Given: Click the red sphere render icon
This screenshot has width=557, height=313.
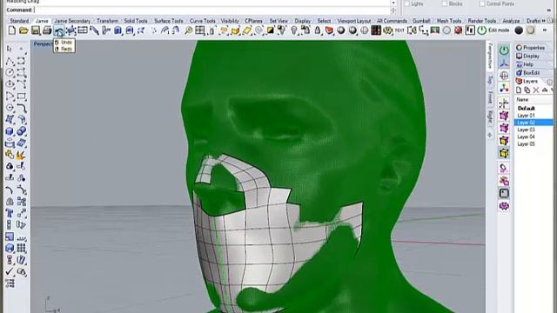Looking at the screenshot, I should coord(459,30).
